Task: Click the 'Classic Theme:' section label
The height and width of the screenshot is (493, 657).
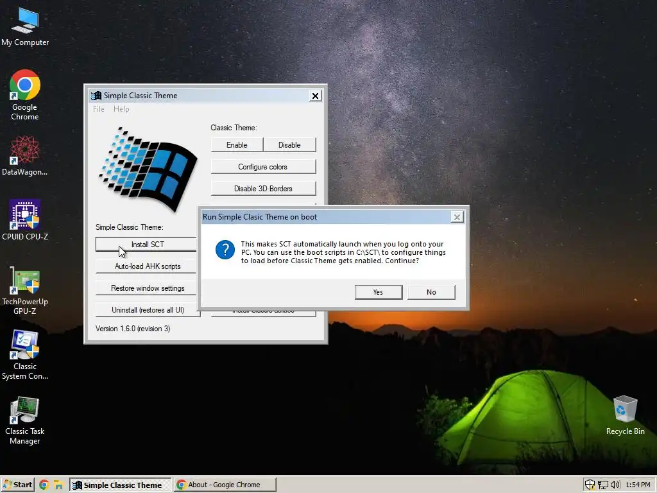Action: pyautogui.click(x=234, y=128)
